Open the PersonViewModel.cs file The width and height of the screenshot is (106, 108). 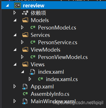click(x=63, y=57)
